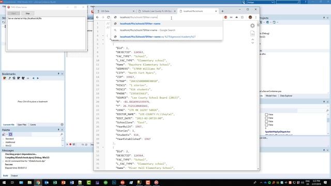The height and width of the screenshot is (186, 331).
Task: Switch to the Schools Lee County browser tab
Action: pos(157,11)
